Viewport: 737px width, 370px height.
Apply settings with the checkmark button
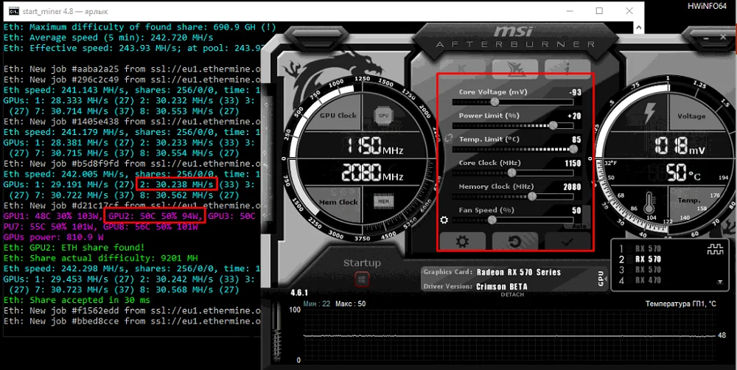point(567,241)
